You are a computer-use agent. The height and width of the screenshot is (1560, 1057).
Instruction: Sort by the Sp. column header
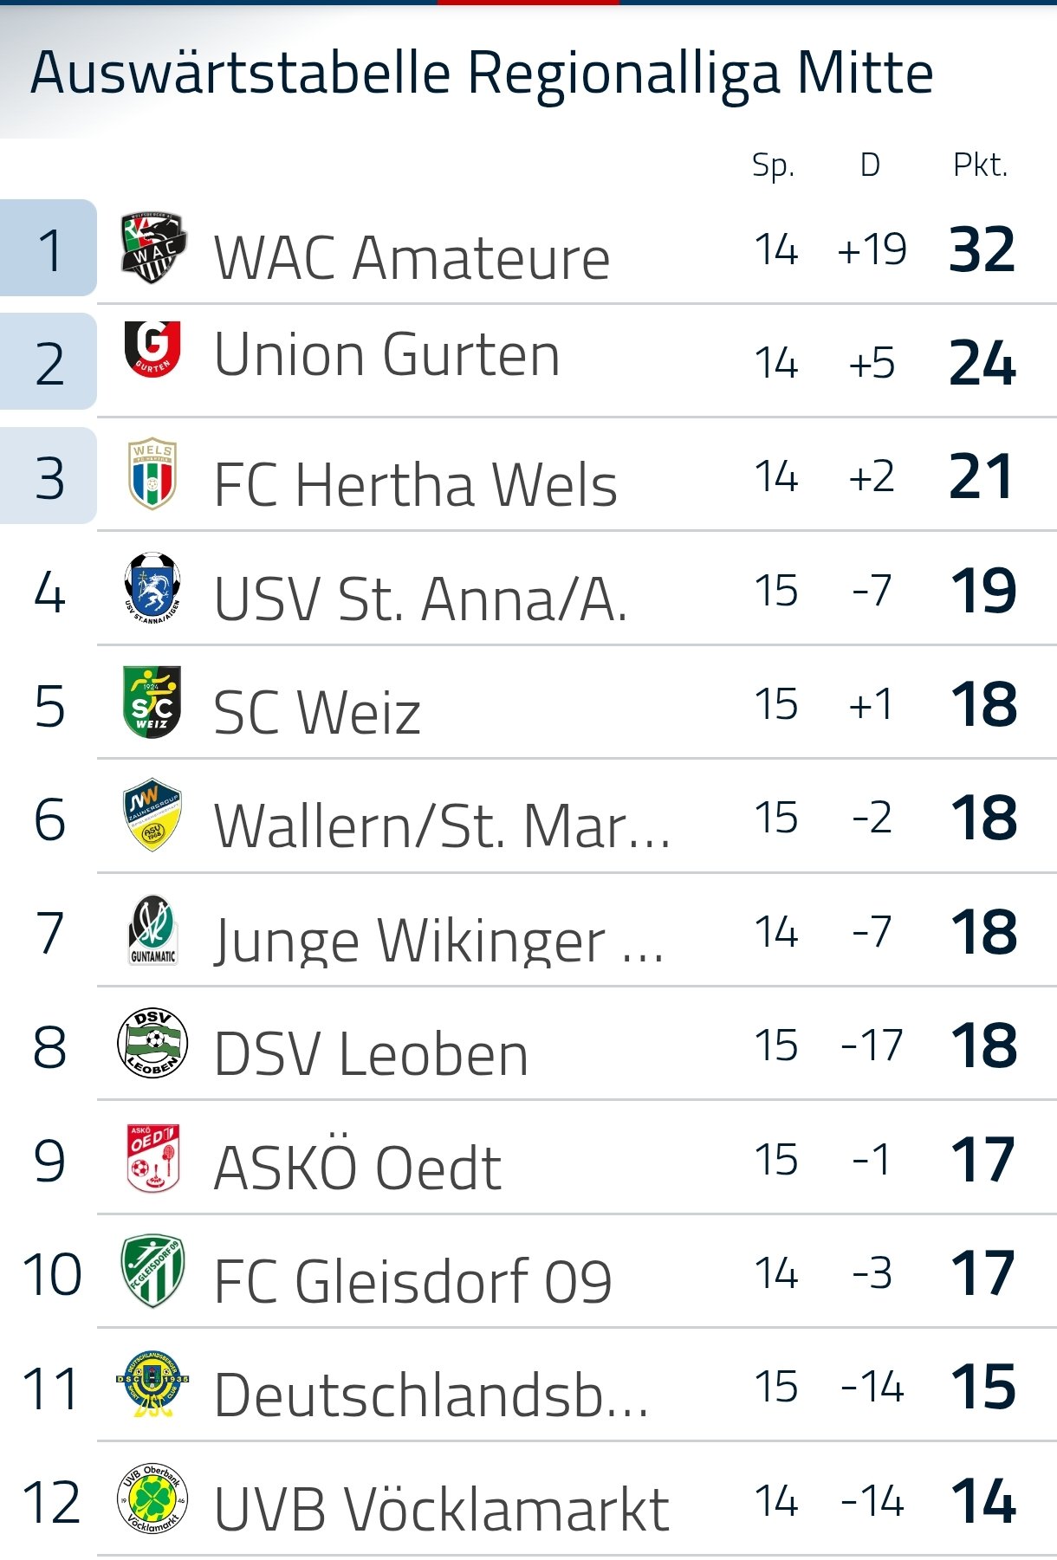(774, 165)
